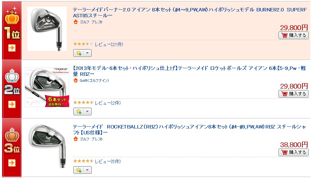311x178 pixels.
Task: Add the second-ranked RBZ 6本セット item to favorites with the star icon
Action: click(x=79, y=112)
